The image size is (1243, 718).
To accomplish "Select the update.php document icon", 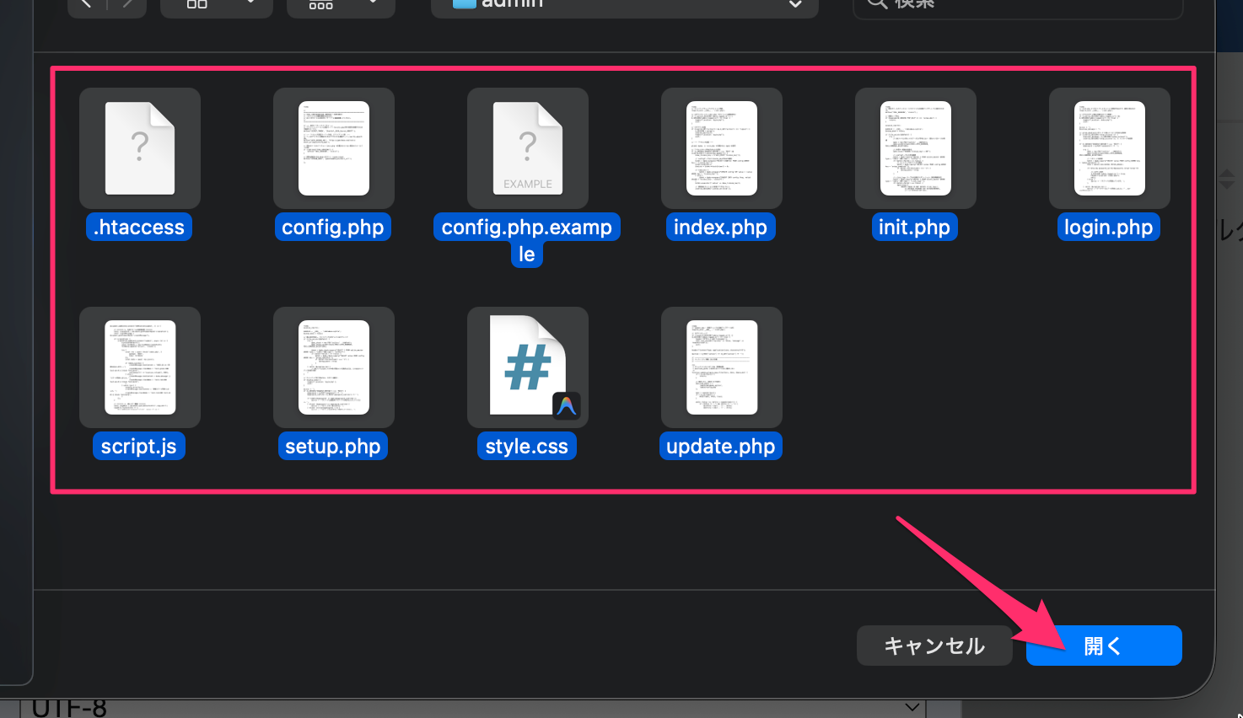I will click(x=722, y=367).
